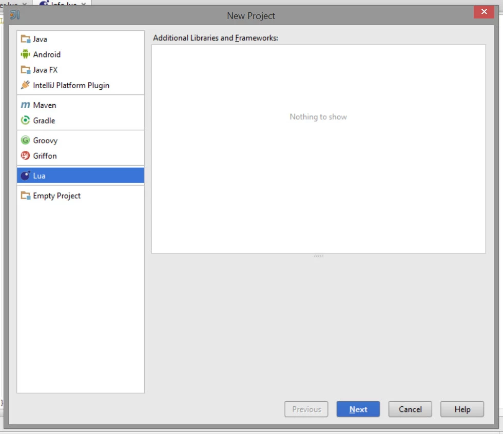Viewport: 503px width, 434px height.
Task: Click the IntelliJ Platform Plugin plug icon
Action: (25, 85)
